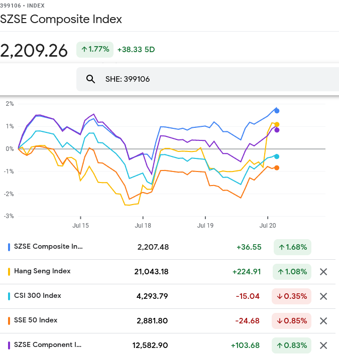The image size is (339, 357).
Task: Click the blue SZSE Composite color marker
Action: pos(10,247)
